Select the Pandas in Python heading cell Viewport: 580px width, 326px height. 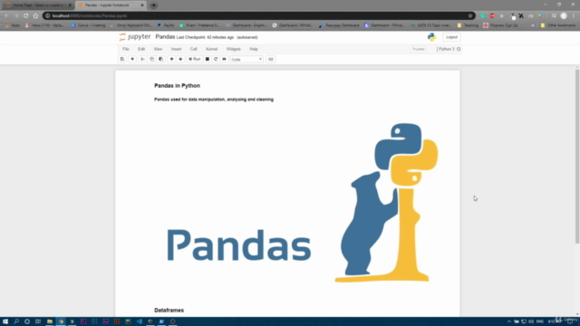coord(177,86)
